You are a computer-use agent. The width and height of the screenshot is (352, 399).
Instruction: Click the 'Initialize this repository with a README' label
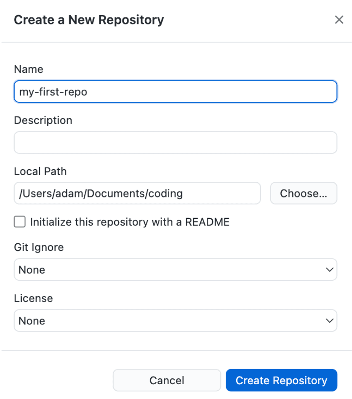point(130,222)
